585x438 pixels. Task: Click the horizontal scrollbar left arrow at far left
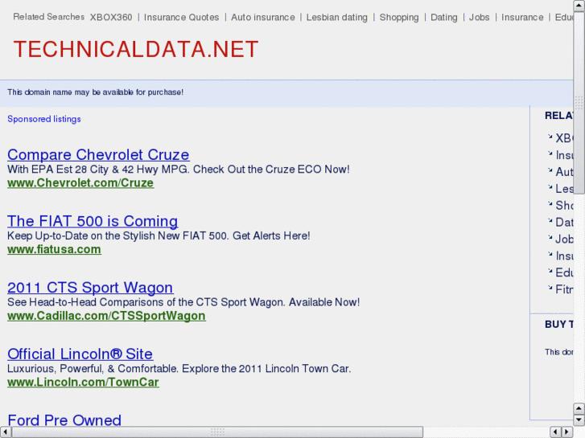coord(6,432)
